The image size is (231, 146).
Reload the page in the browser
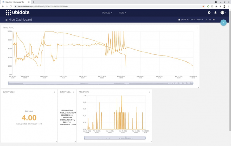11,6
